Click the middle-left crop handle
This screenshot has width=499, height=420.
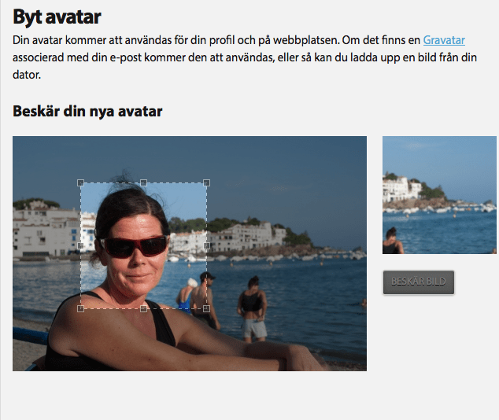click(x=80, y=245)
